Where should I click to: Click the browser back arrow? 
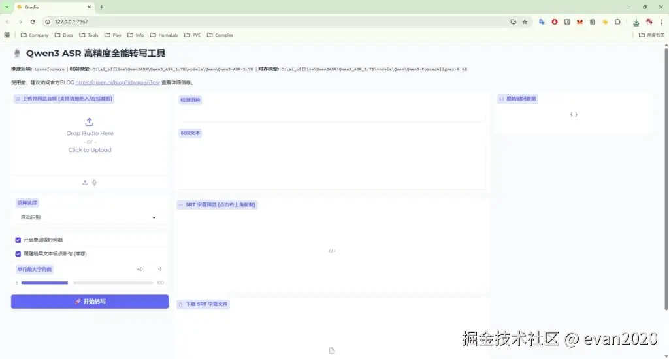pyautogui.click(x=8, y=22)
